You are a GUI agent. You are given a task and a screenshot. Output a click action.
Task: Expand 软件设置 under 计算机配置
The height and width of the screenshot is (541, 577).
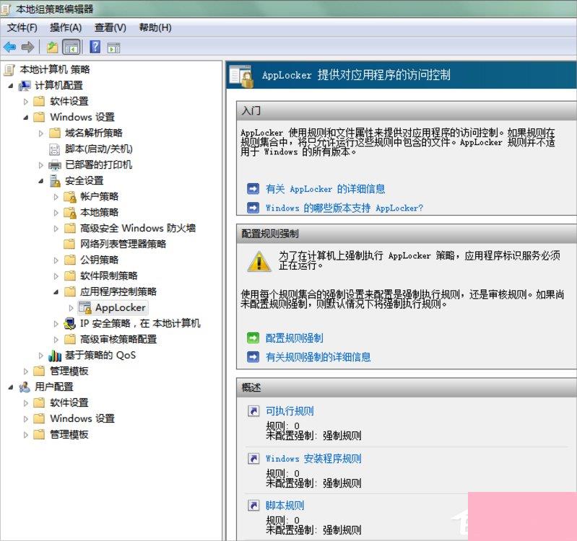click(x=26, y=102)
